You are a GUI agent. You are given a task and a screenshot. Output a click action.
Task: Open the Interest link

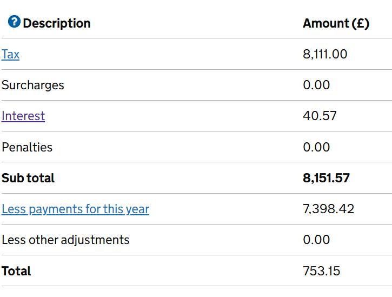[23, 116]
